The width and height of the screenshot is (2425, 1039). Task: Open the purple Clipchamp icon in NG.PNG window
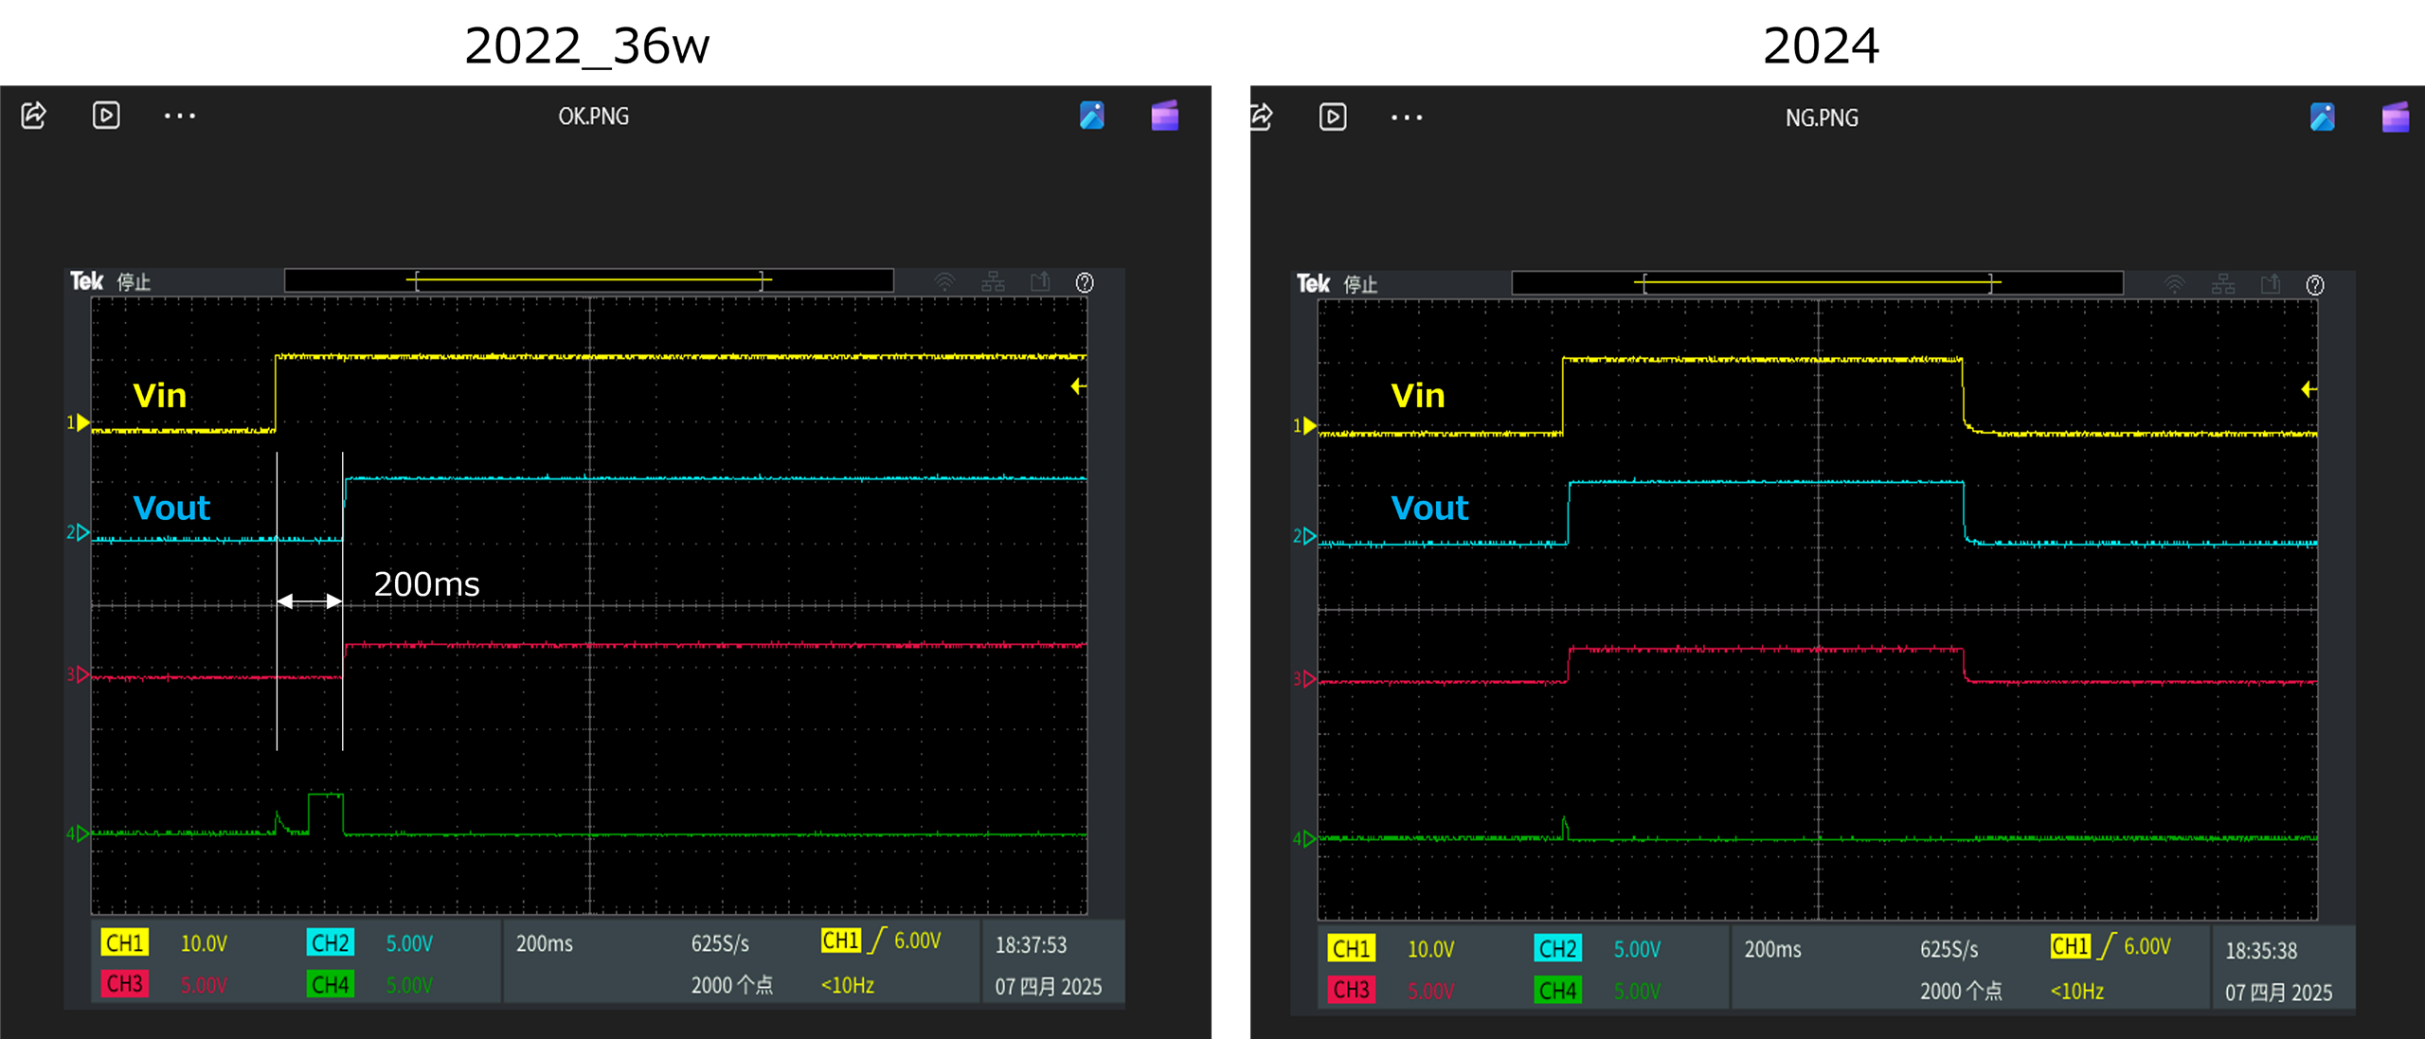(2395, 117)
